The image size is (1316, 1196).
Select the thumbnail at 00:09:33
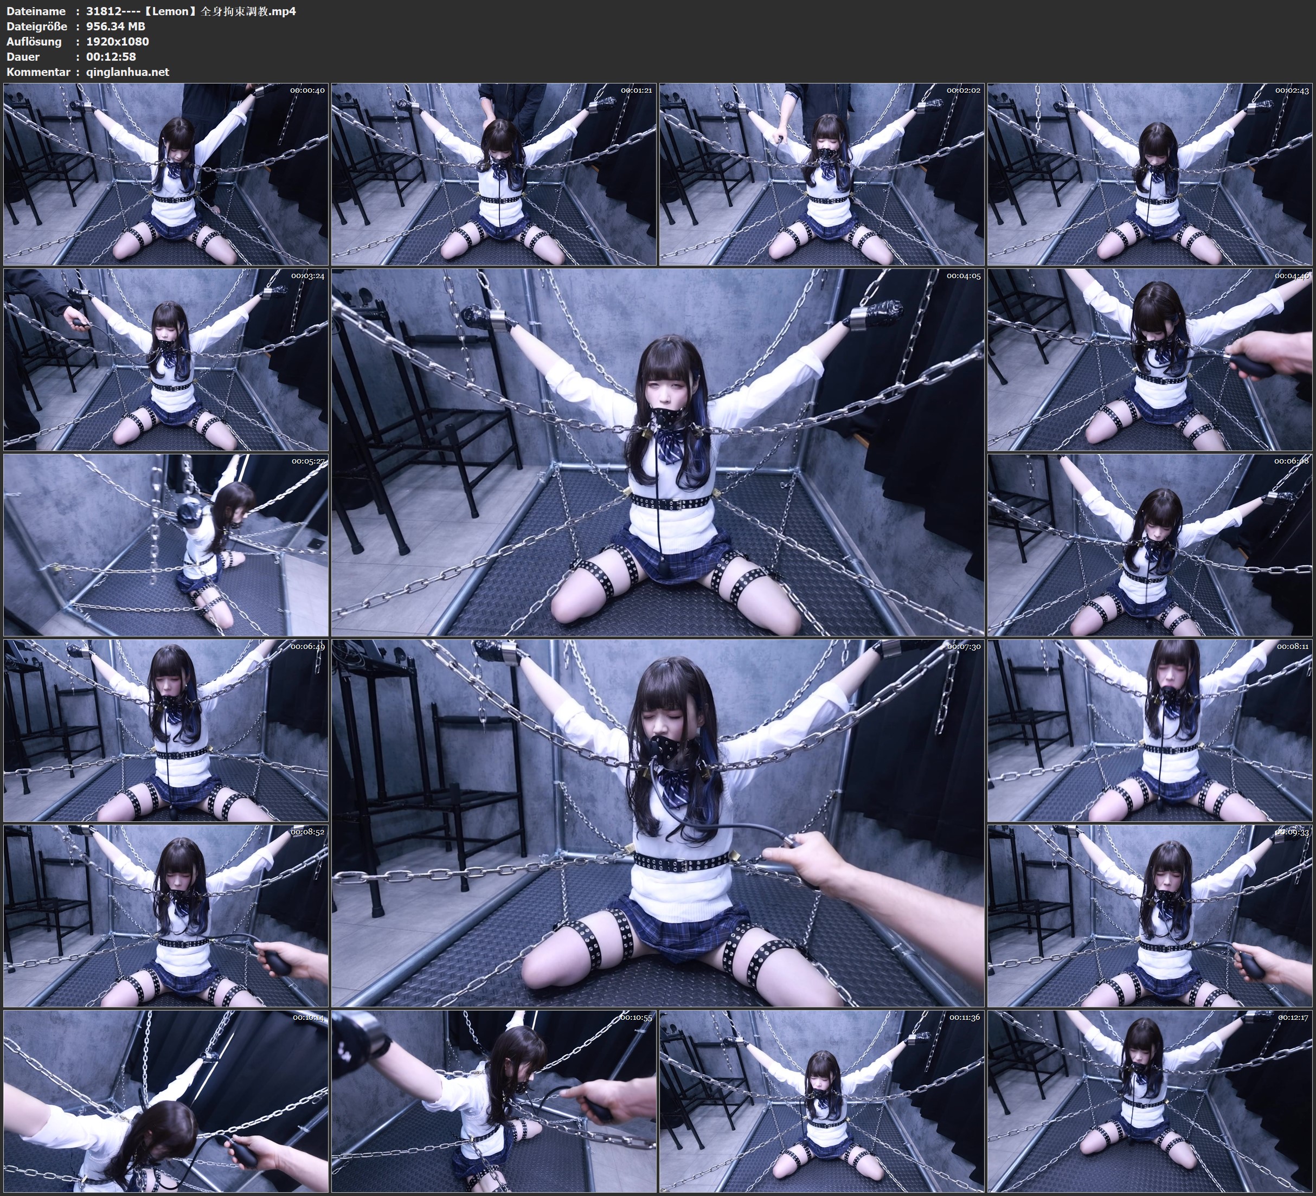click(x=1150, y=915)
